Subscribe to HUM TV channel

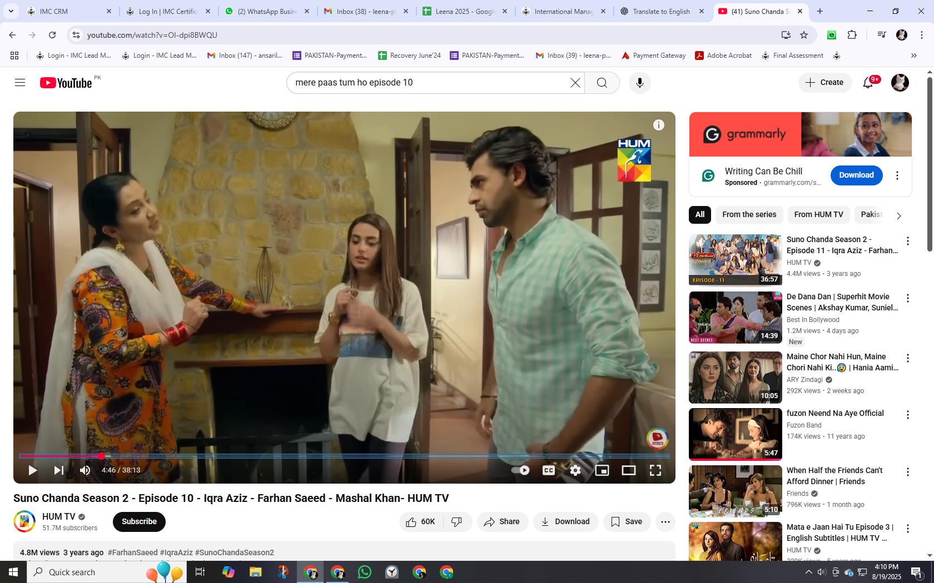click(139, 521)
